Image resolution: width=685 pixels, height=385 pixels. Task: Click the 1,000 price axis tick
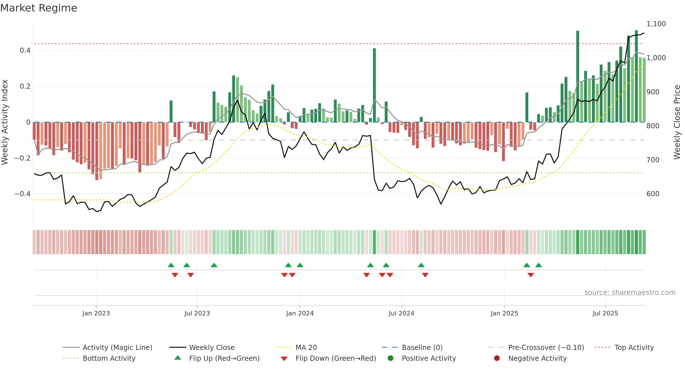point(656,58)
